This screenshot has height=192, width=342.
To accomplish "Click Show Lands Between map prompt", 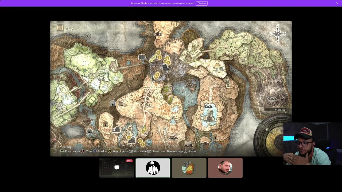I will [x=165, y=151].
